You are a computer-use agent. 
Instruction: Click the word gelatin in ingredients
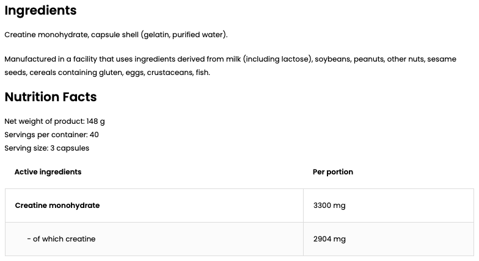click(x=155, y=35)
